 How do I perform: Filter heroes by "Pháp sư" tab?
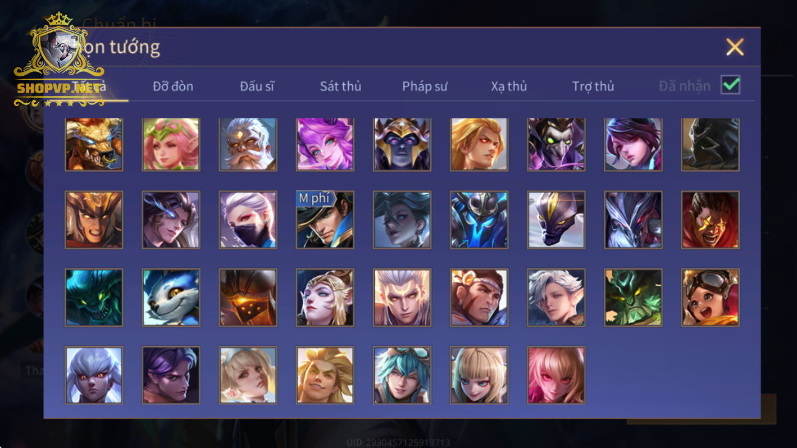pyautogui.click(x=425, y=86)
